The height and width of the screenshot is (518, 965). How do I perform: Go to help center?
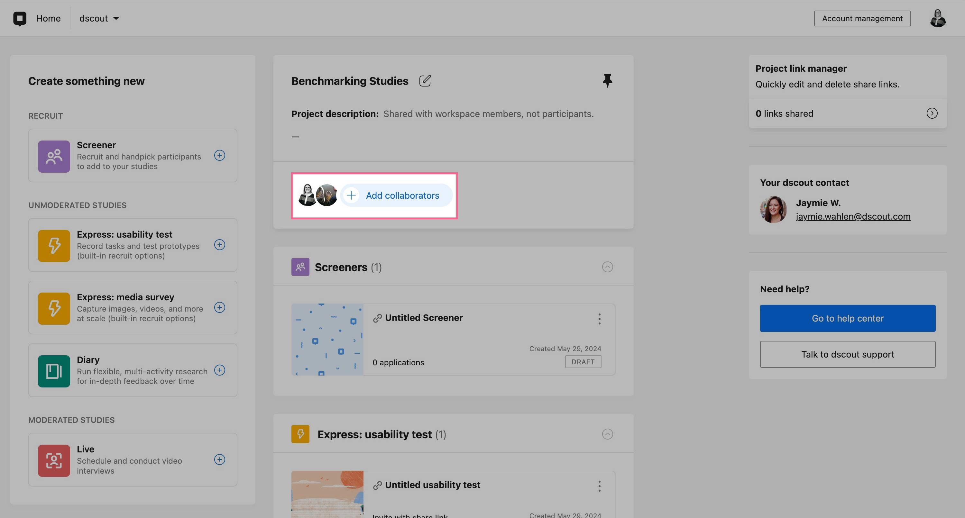click(x=847, y=318)
